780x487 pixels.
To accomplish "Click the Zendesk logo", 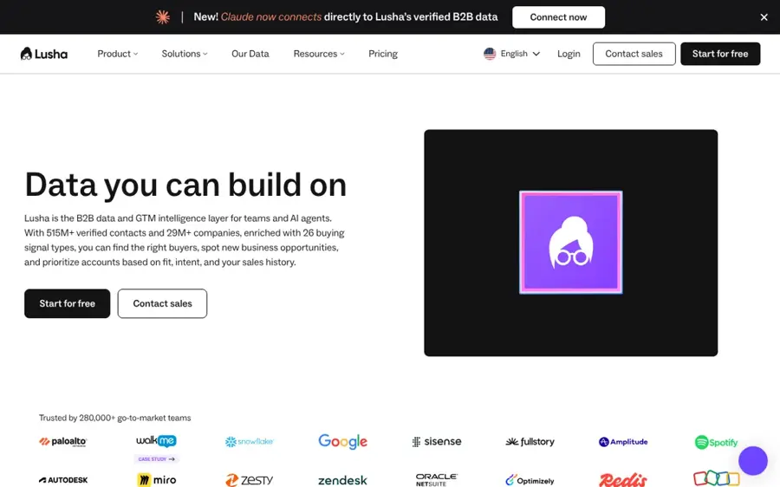I will coord(342,481).
